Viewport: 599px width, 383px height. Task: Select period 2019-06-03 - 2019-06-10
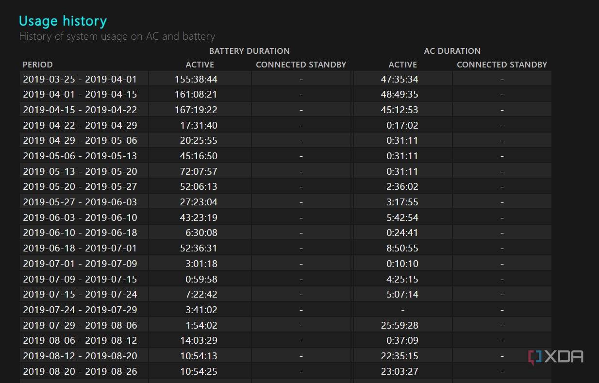(x=80, y=217)
